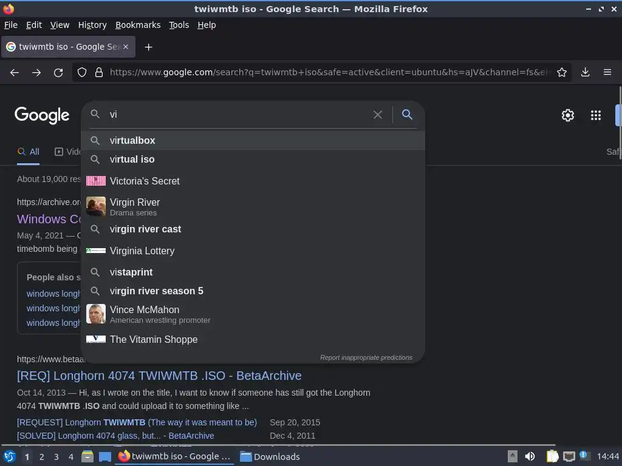Screen dimensions: 622x466
Task: Click the Vince McMahon portrait thumbnail
Action: coord(96,314)
